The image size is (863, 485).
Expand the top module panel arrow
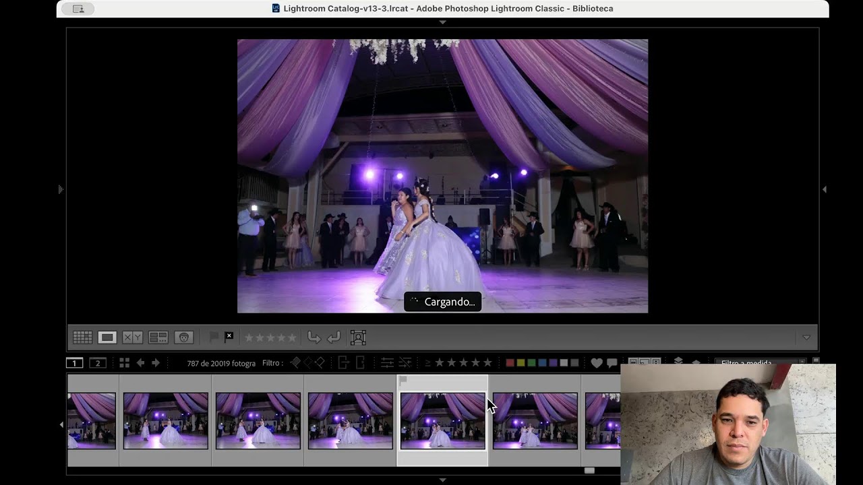point(442,22)
